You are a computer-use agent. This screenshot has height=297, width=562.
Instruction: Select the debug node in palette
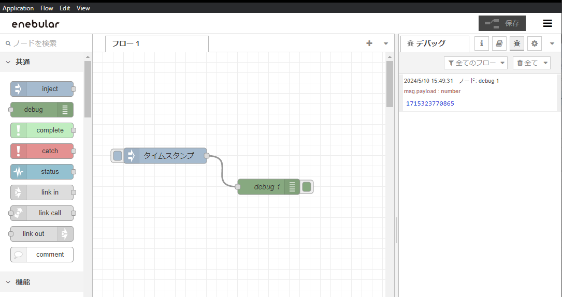pyautogui.click(x=42, y=110)
